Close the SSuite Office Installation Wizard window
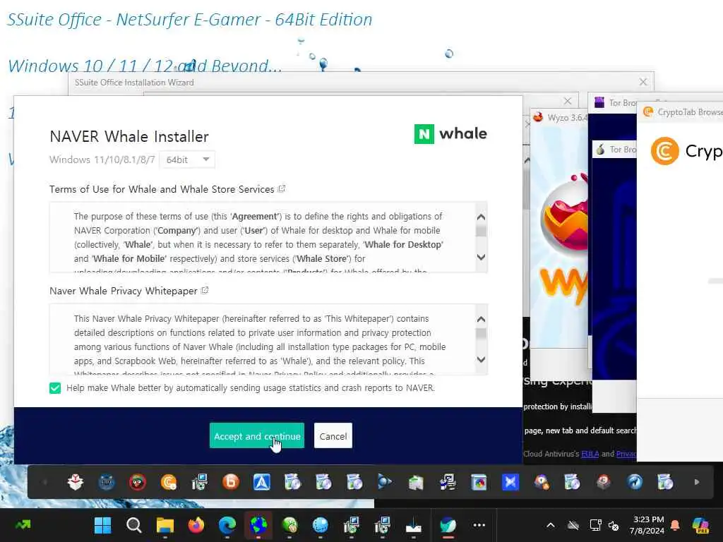This screenshot has height=542, width=723. pos(643,82)
